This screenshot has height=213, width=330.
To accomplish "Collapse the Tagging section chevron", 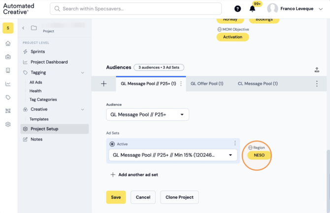I will click(83, 72).
